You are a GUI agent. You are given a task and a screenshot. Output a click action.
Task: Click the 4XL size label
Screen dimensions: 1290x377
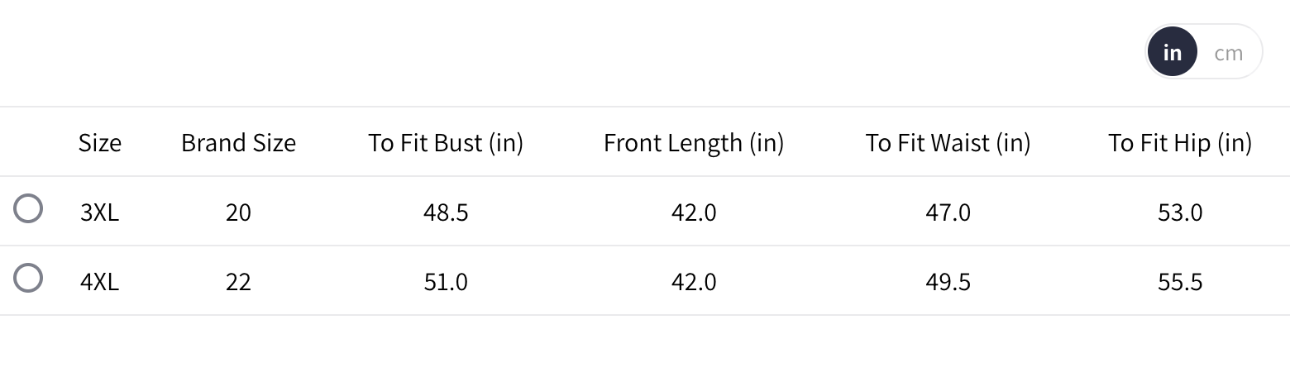click(100, 282)
